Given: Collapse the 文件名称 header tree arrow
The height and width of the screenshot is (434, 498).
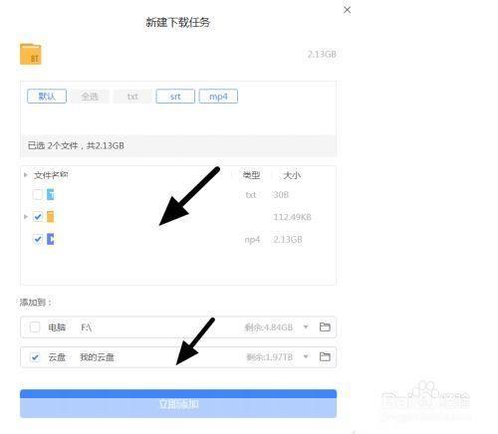Looking at the screenshot, I should click(26, 174).
